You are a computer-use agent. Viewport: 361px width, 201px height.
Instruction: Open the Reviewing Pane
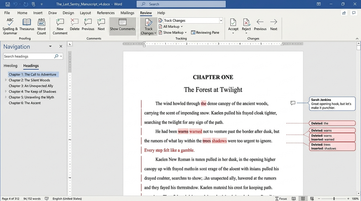[205, 33]
